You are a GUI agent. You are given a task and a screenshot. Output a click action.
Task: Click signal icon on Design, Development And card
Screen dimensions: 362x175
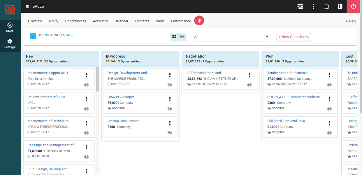pyautogui.click(x=170, y=85)
